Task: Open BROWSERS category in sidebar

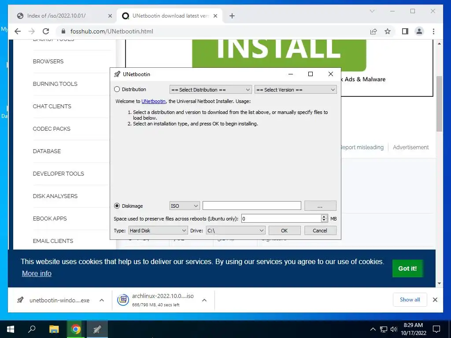Action: tap(48, 62)
